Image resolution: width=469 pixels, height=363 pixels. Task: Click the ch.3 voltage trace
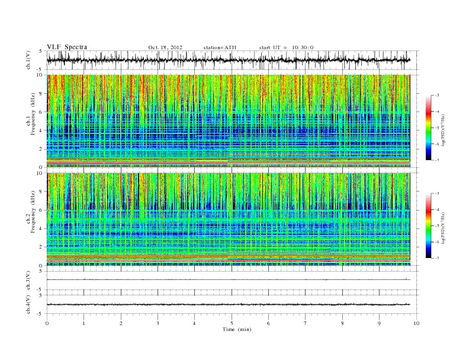coord(228,279)
